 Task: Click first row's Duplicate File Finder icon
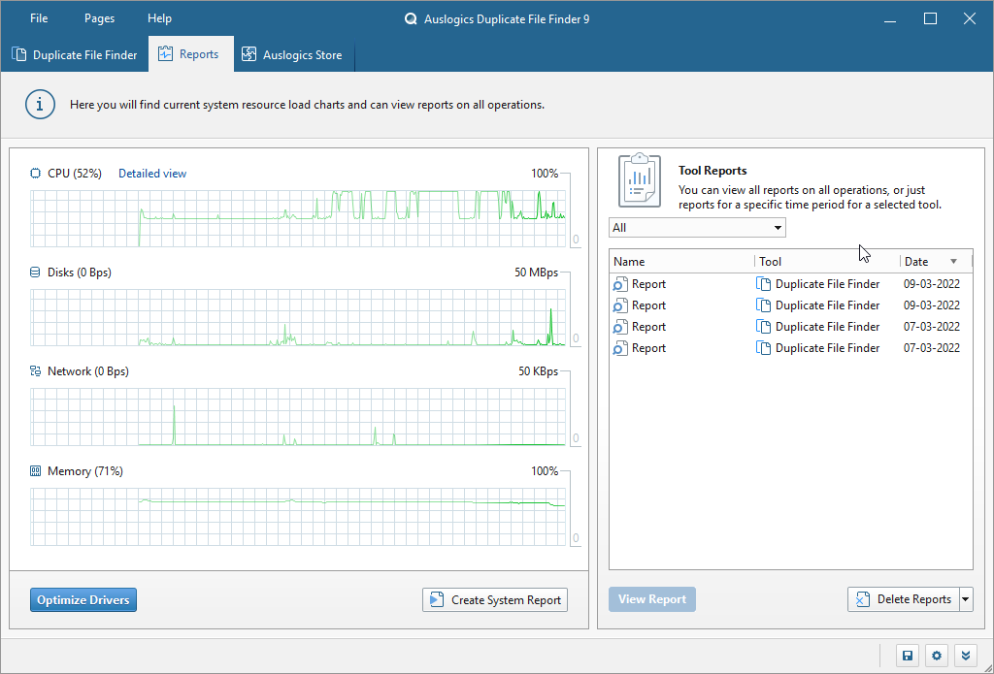point(764,284)
